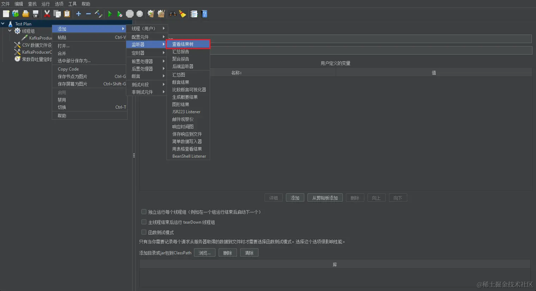Open the 后置处理器 submenu

click(x=146, y=69)
